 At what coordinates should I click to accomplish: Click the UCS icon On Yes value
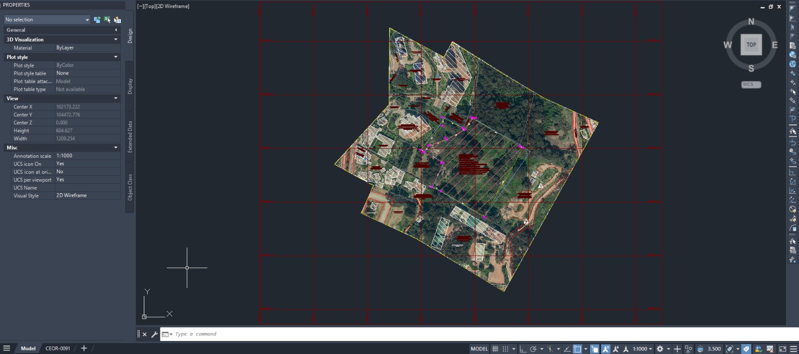pyautogui.click(x=87, y=164)
